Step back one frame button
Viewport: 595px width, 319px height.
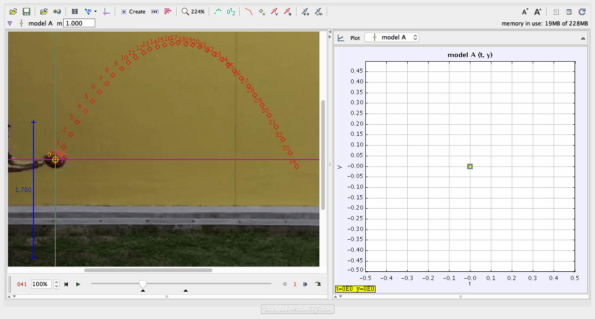point(284,284)
